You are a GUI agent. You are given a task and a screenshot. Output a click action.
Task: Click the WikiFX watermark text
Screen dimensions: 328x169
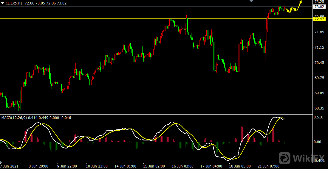point(309,158)
